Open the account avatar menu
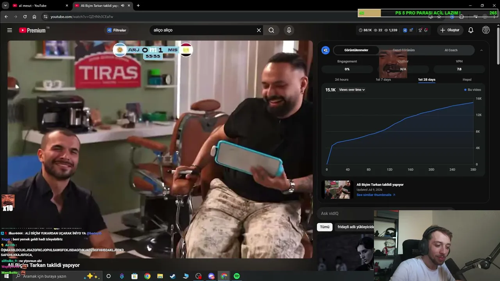Viewport: 500px width, 281px height. [x=486, y=30]
